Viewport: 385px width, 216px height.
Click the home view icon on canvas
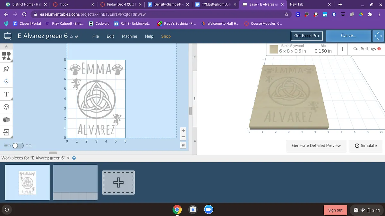183,145
